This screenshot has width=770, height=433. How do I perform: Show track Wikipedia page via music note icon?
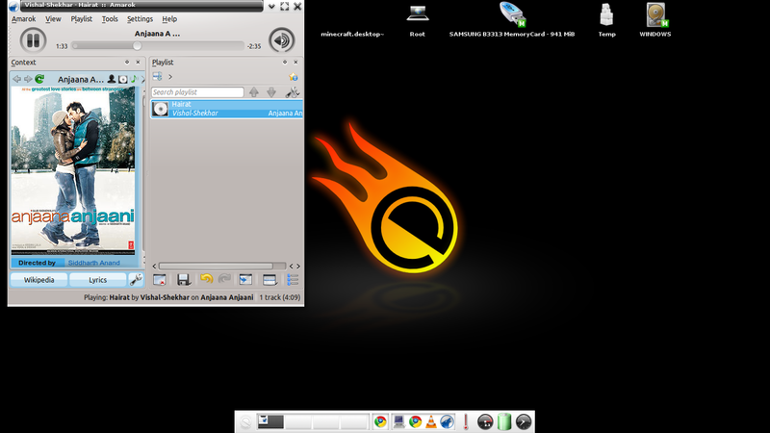pyautogui.click(x=134, y=79)
